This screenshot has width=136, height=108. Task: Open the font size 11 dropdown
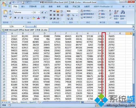(39, 13)
